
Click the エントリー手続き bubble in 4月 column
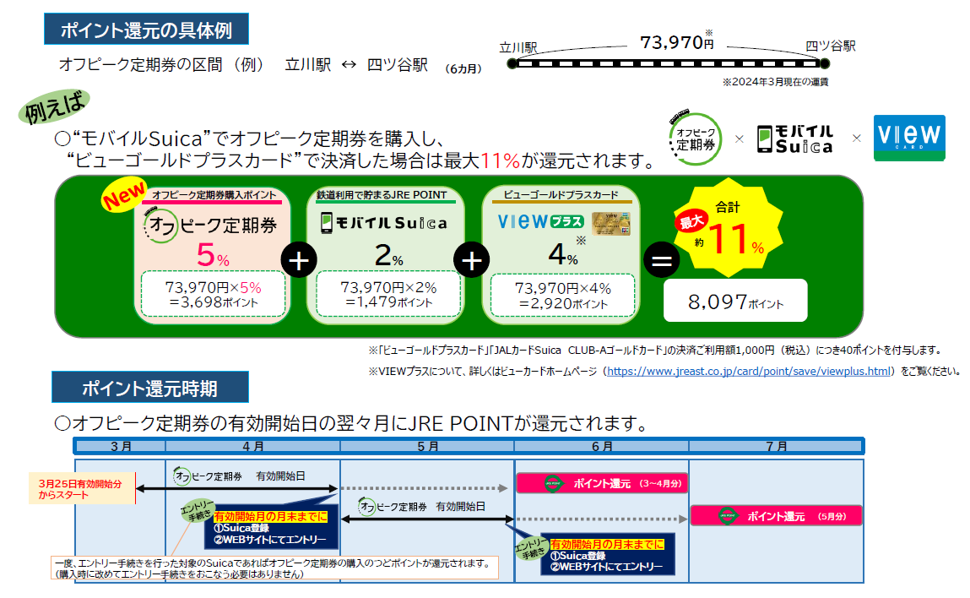pyautogui.click(x=197, y=511)
